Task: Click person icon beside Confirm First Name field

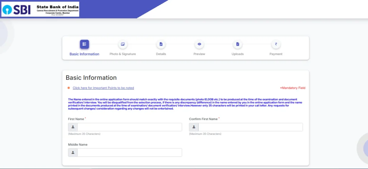Action: coord(194,127)
